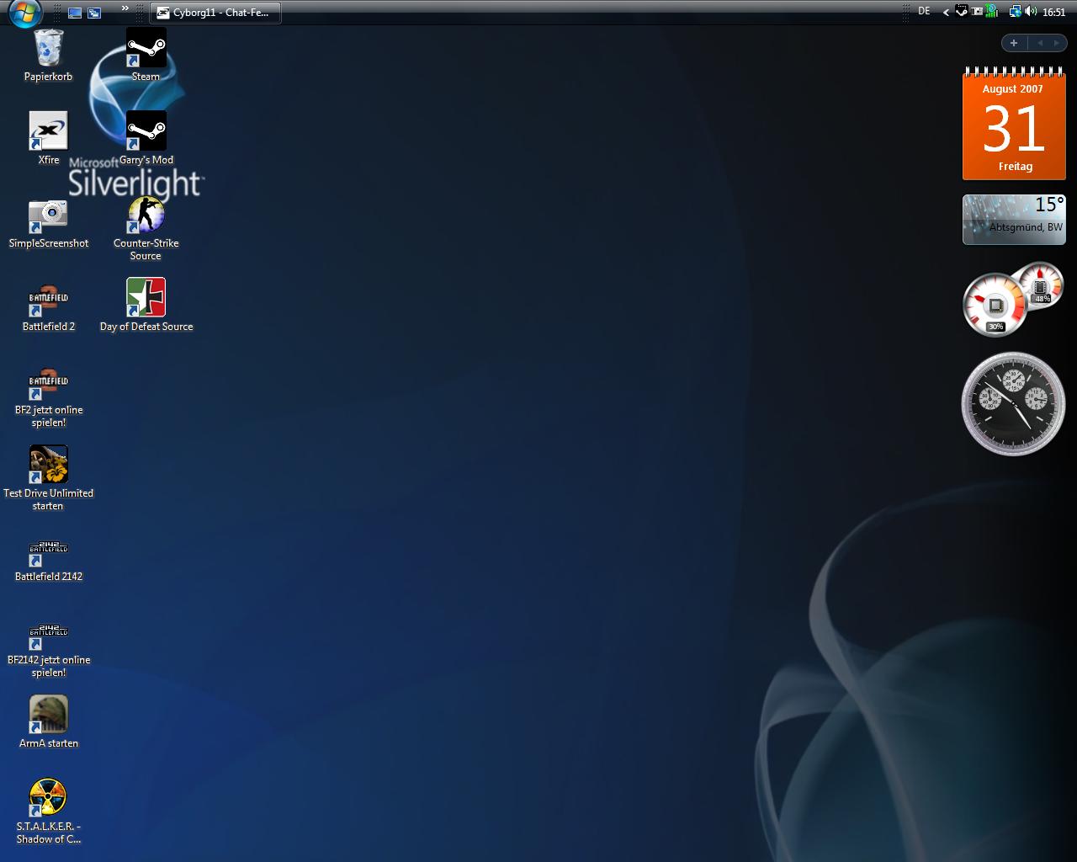Activate Cyborg11 - Chat-Fe... taskbar button
Viewport: 1077px width, 862px height.
tap(215, 13)
